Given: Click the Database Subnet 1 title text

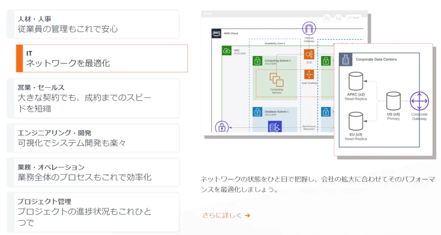Looking at the screenshot, I should (276, 111).
